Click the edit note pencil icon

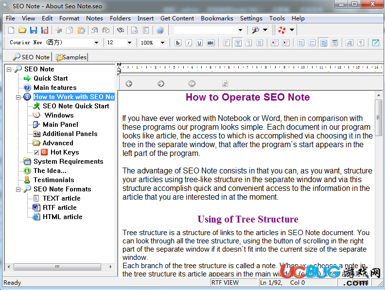click(376, 43)
